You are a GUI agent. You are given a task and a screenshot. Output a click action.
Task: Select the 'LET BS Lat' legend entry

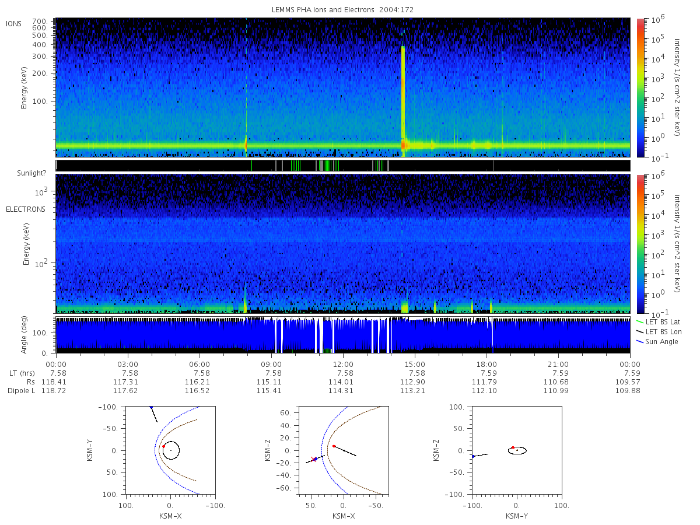point(657,321)
